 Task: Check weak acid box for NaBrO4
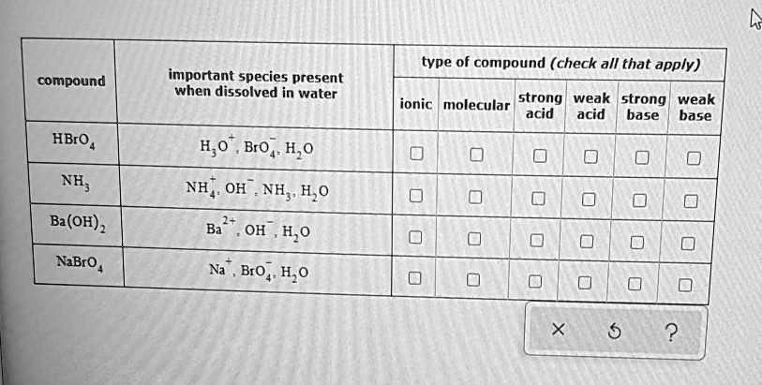(x=588, y=282)
